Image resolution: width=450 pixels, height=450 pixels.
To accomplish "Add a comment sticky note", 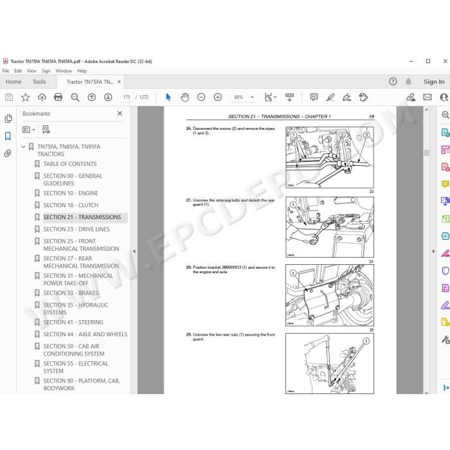I will click(314, 97).
